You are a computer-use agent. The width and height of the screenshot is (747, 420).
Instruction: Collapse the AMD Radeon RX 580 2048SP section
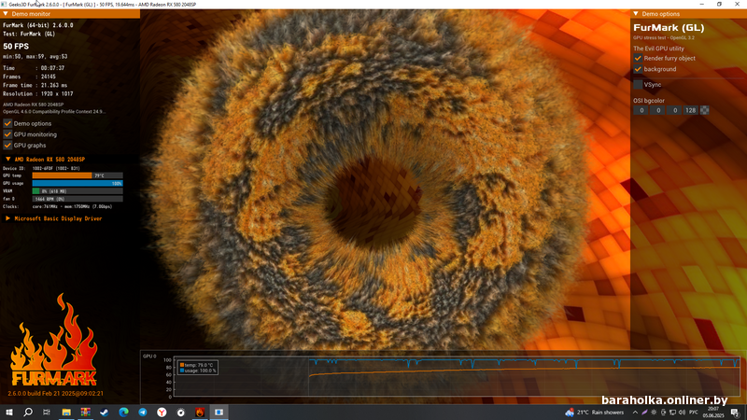[8, 159]
